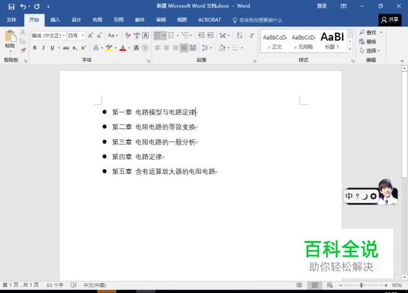Click the vertical scrollbar down arrow
Viewport: 408px width, 293px height.
tap(404, 278)
